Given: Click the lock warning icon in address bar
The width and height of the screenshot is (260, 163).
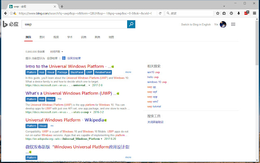Looking at the screenshot, I should (15, 13).
